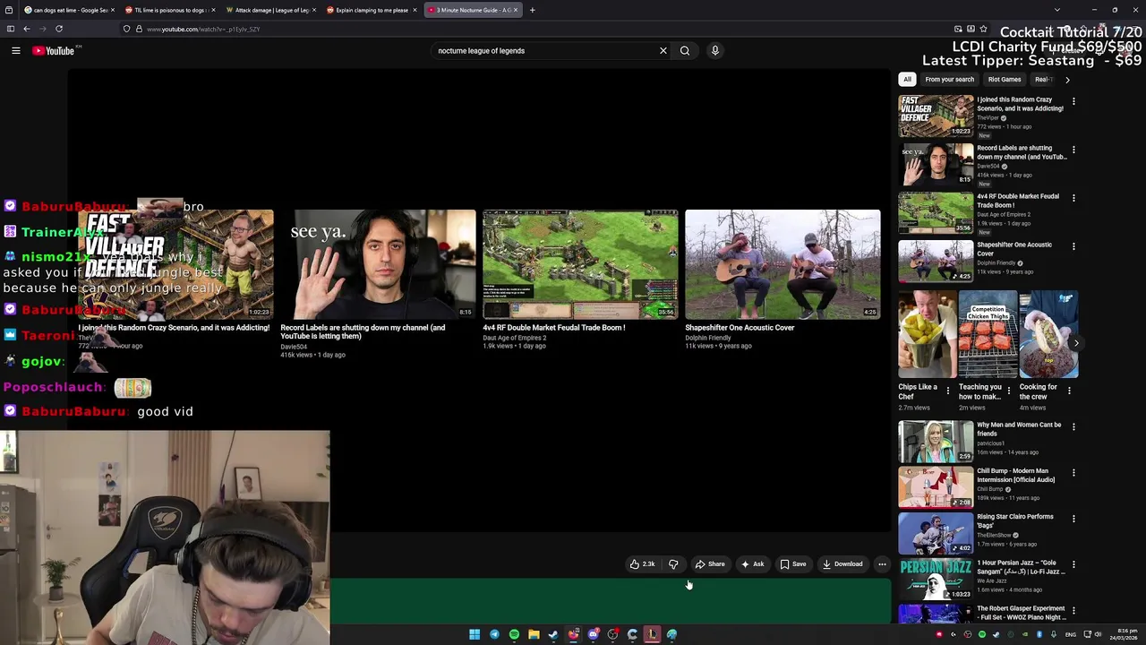
Task: Open Telegram from the taskbar
Action: [x=494, y=634]
